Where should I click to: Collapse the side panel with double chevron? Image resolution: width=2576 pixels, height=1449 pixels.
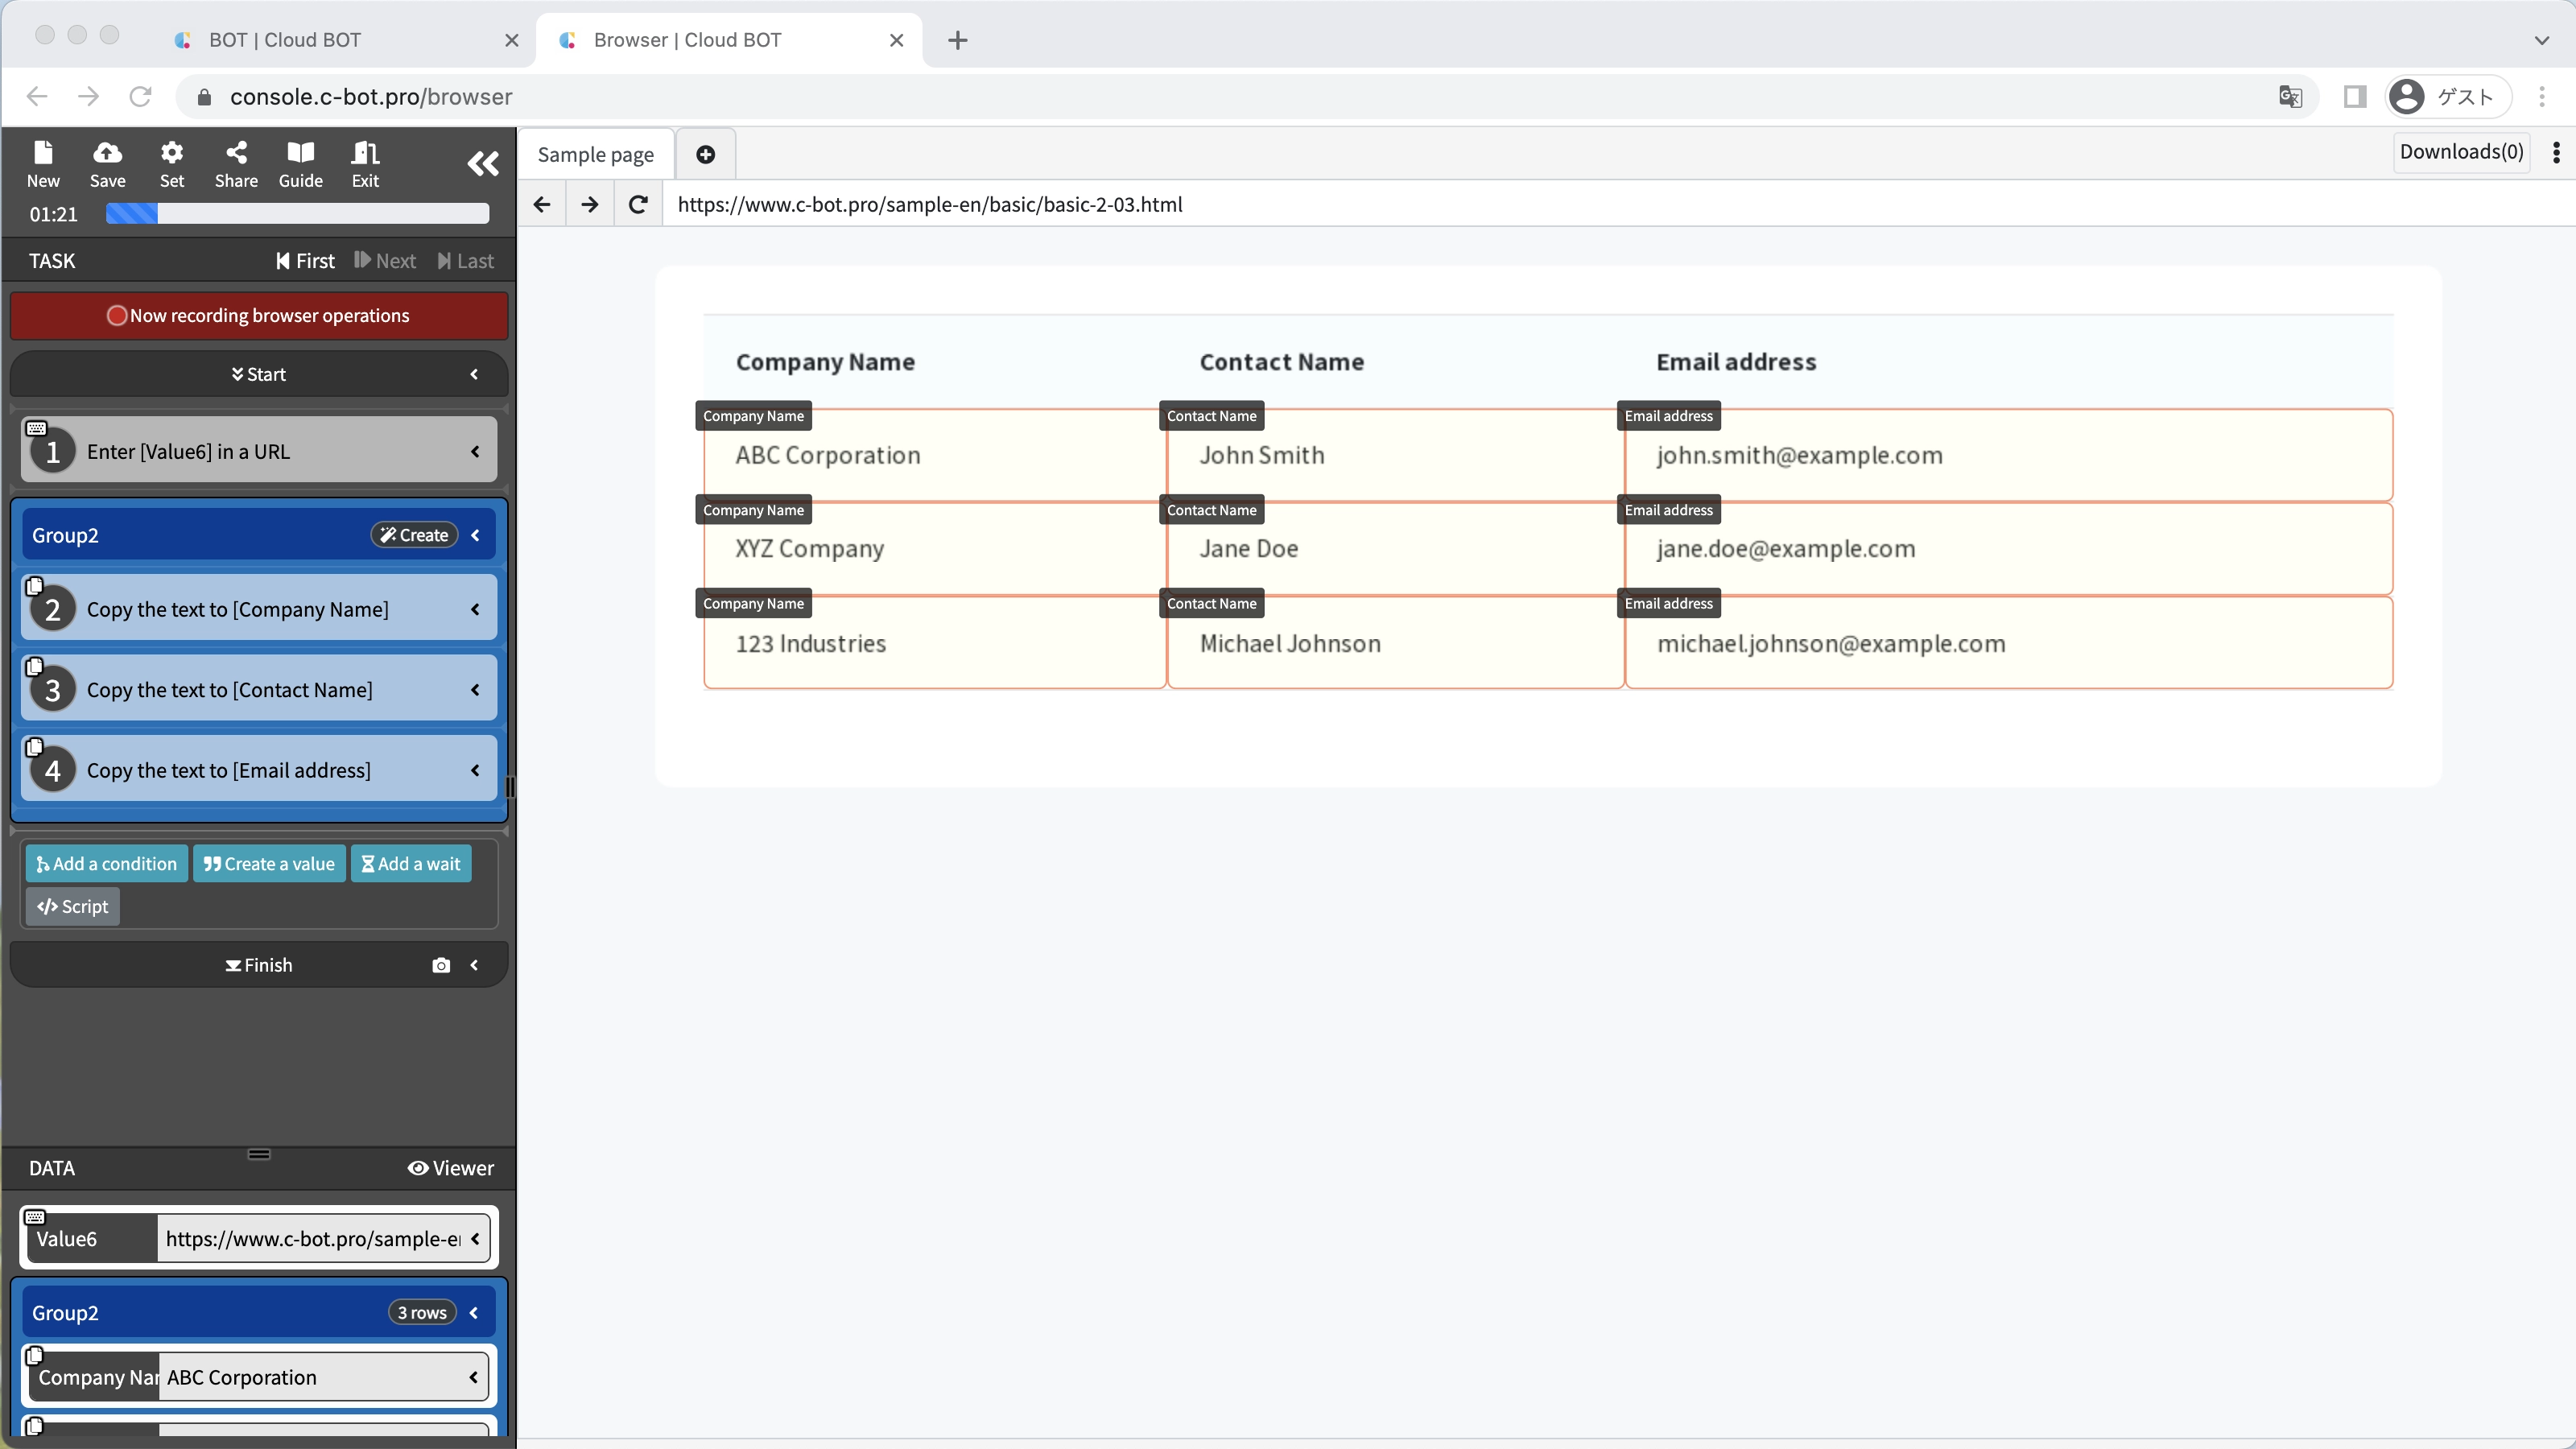click(x=483, y=164)
